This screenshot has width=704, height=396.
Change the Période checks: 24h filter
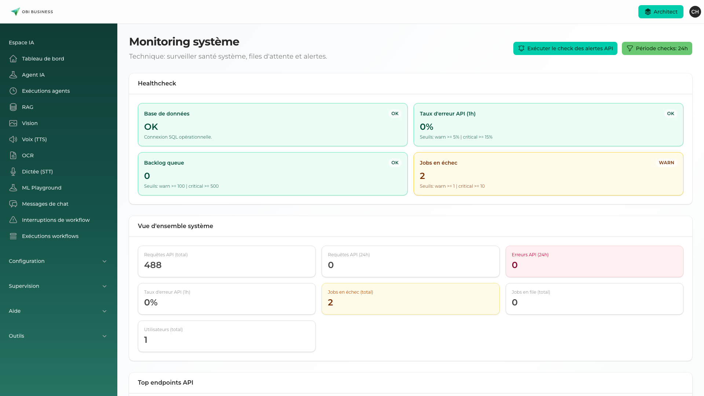[x=657, y=48]
